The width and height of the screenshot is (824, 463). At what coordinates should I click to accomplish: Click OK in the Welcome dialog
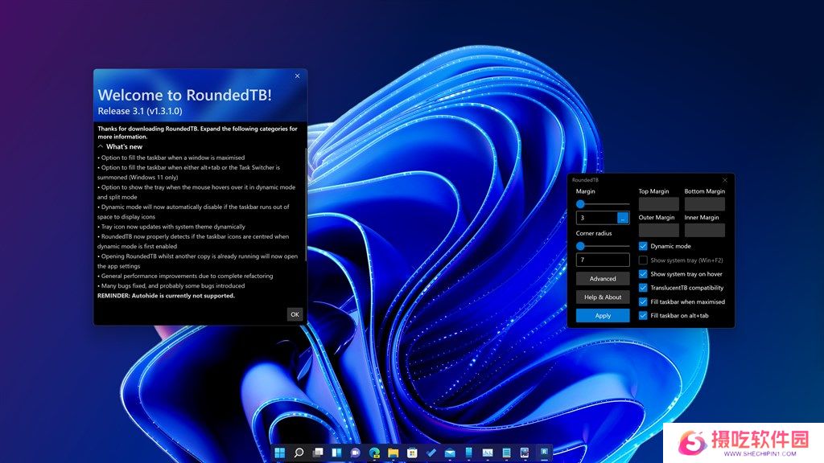[295, 314]
